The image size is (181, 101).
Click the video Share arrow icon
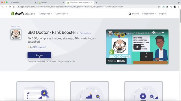point(163,33)
